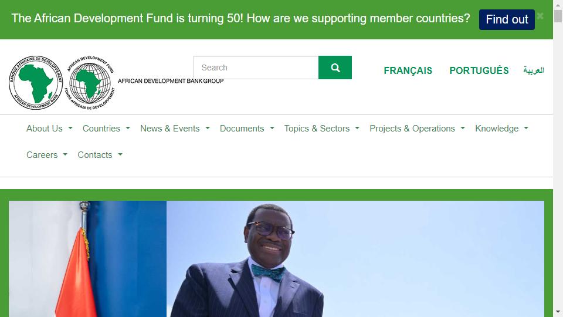
Task: Switch site language to Arabic
Action: click(x=534, y=70)
